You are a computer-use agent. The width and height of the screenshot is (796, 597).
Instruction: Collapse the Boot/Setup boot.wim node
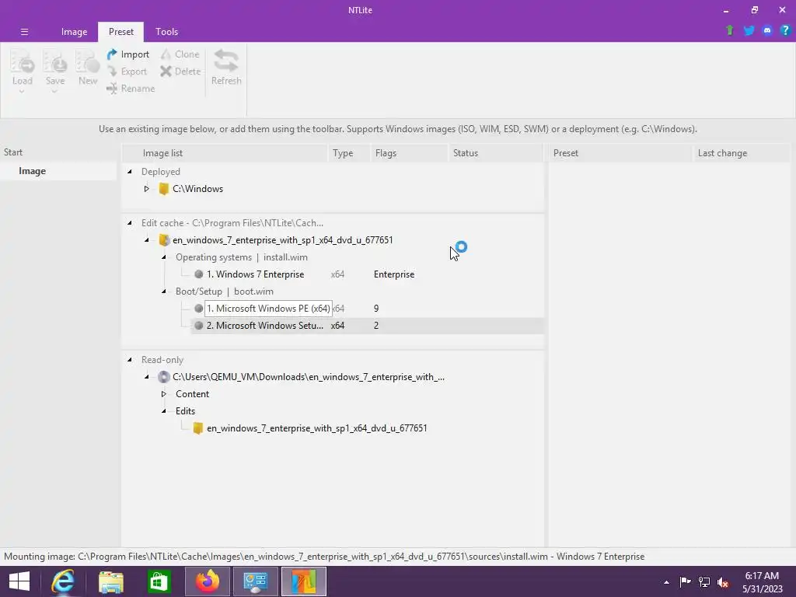point(164,292)
